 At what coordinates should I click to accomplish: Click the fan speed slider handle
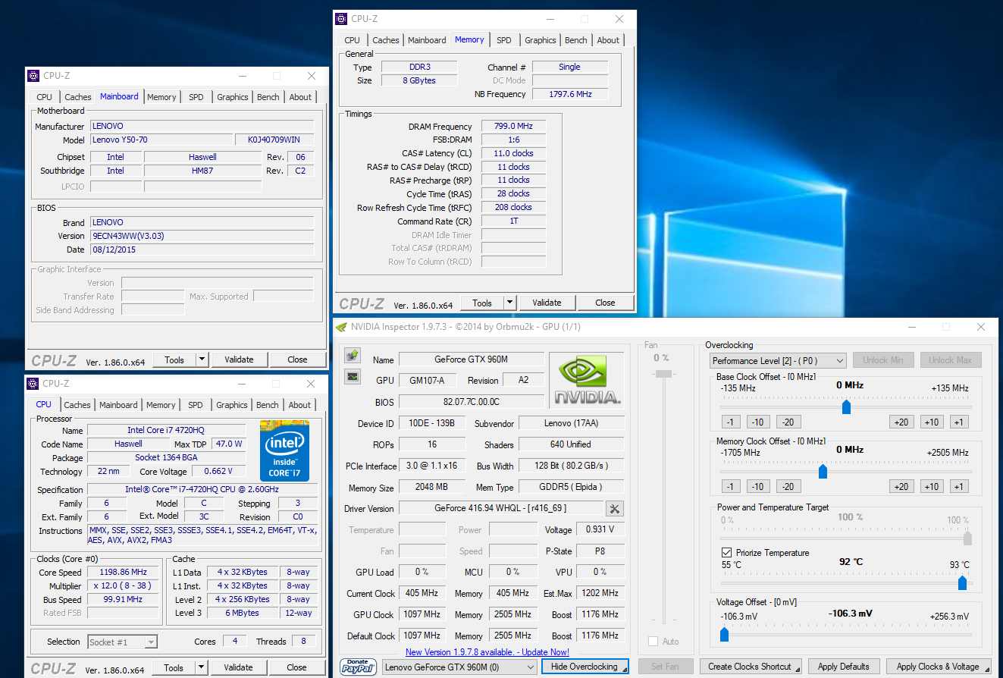coord(664,374)
